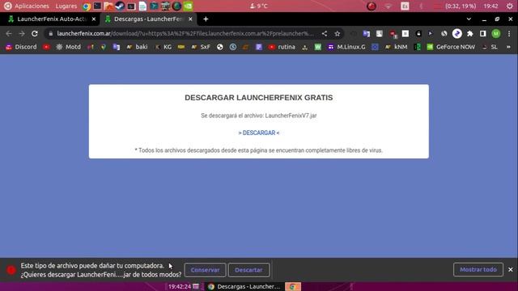
Task: Open the SL bookmark
Action: (x=490, y=47)
